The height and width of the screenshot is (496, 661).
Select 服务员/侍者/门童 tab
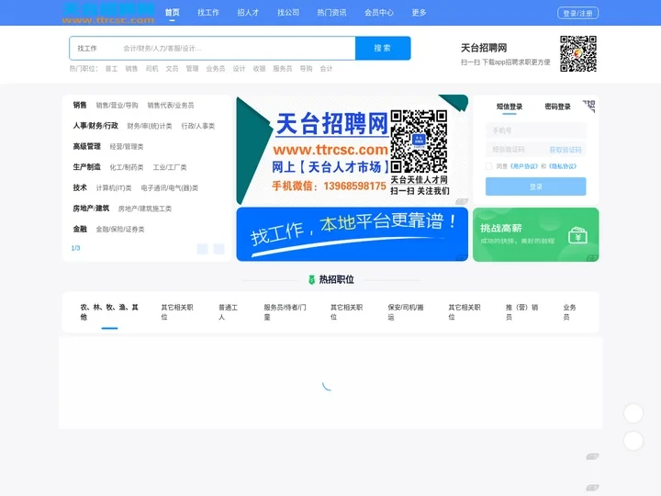click(285, 312)
